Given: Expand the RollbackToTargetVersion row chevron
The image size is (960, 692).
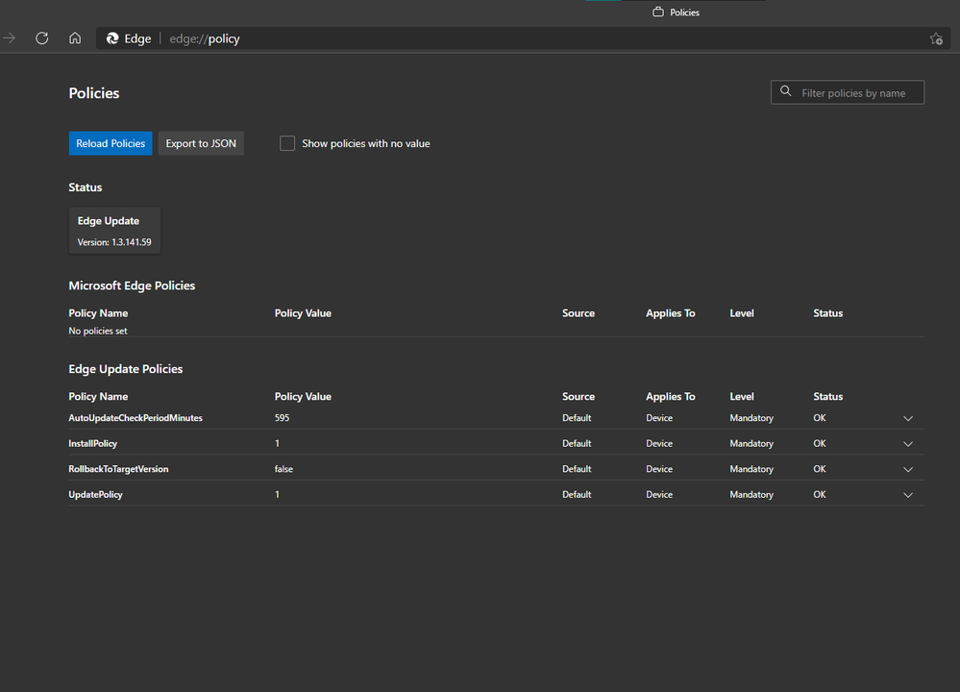Looking at the screenshot, I should (908, 470).
